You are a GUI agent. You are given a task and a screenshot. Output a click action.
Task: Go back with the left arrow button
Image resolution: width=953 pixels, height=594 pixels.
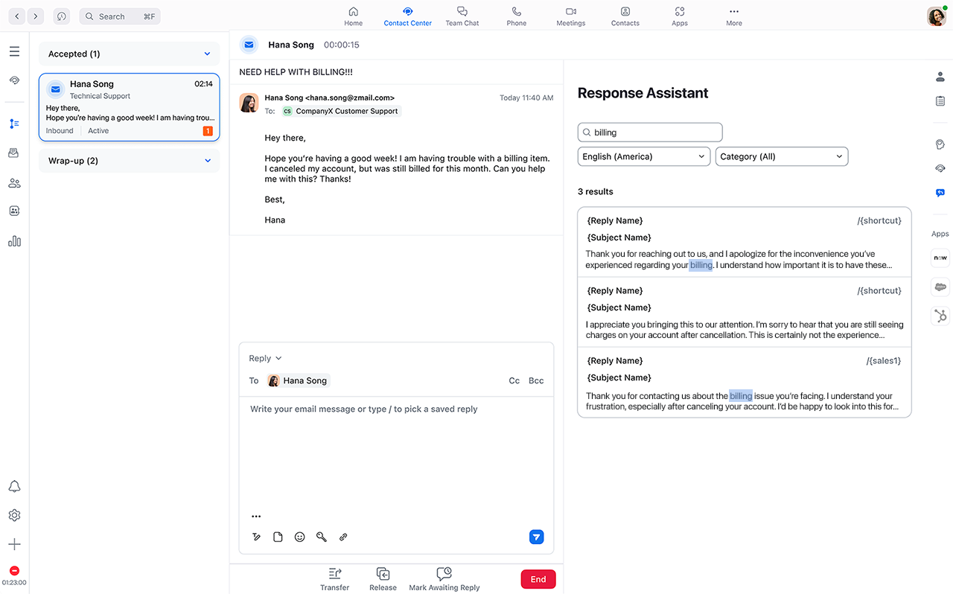pos(16,16)
